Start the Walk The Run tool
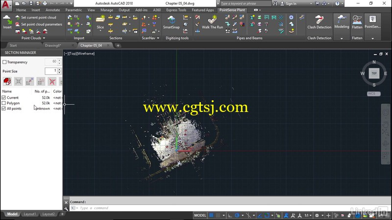Viewport: 392px width, 220px height. [x=212, y=22]
